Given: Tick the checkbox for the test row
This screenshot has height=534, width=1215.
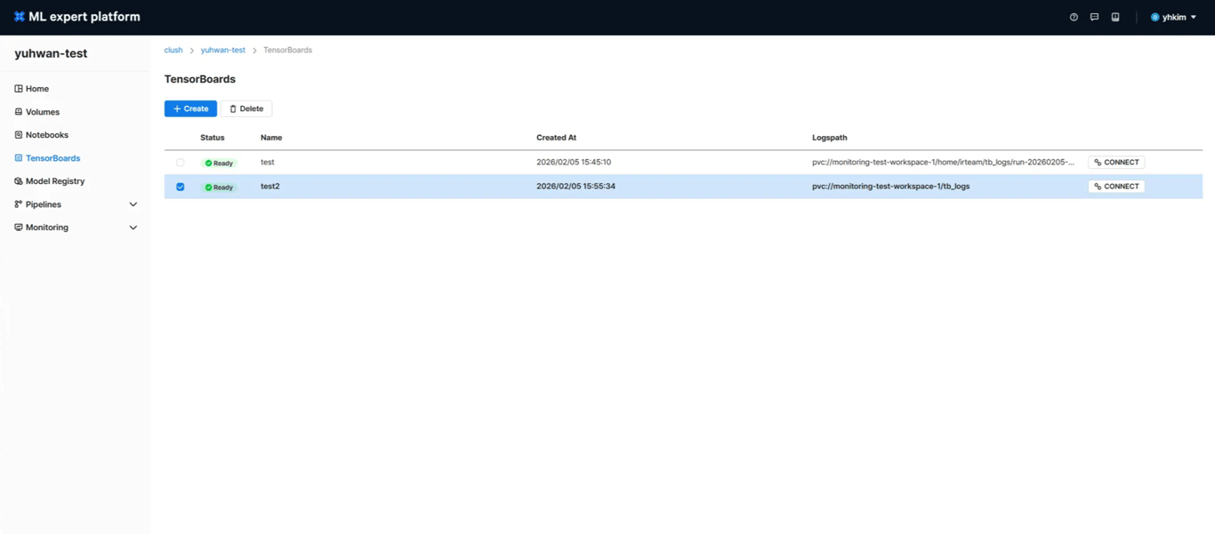Looking at the screenshot, I should 181,163.
